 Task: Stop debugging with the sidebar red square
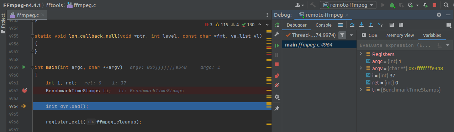point(277,64)
